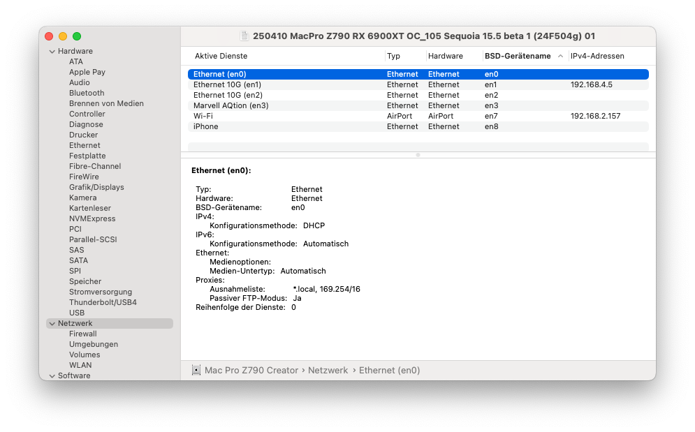The height and width of the screenshot is (432, 695).
Task: Select PCI in the sidebar
Action: pyautogui.click(x=75, y=229)
